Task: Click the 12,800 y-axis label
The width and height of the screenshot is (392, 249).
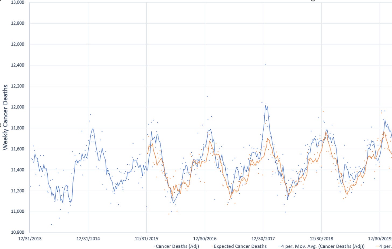Action: (17, 23)
